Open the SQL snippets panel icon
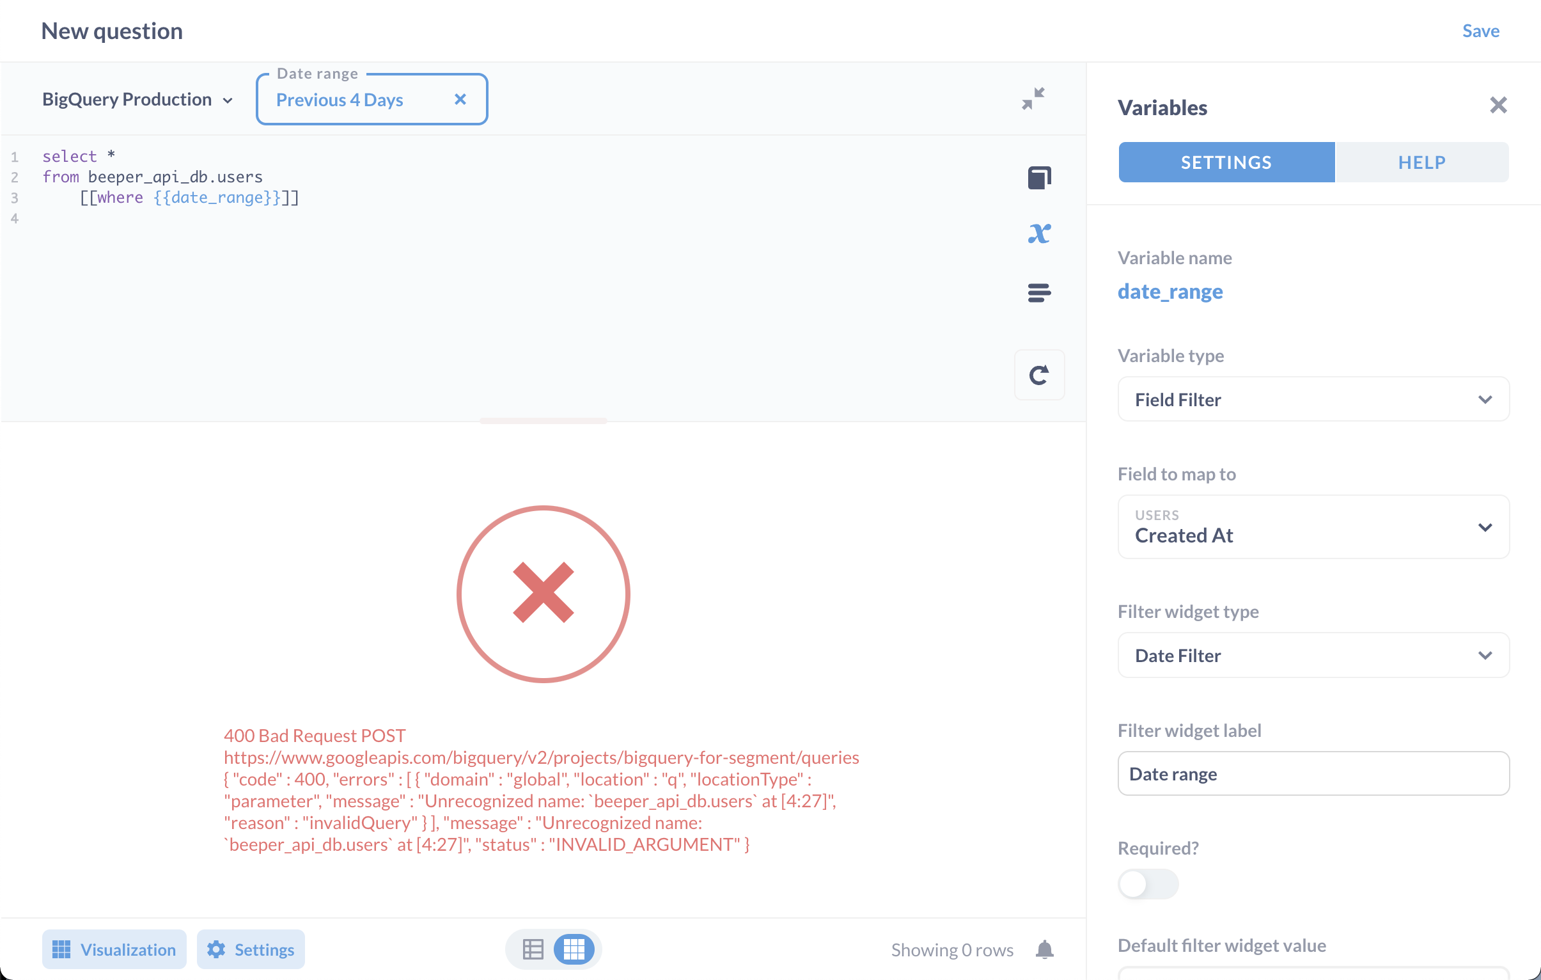This screenshot has width=1541, height=980. [x=1038, y=292]
